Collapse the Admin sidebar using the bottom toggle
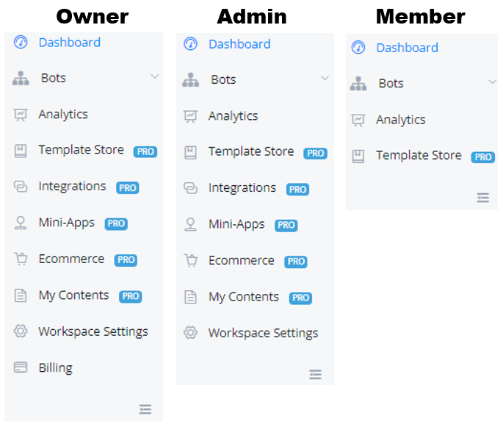 click(x=316, y=374)
